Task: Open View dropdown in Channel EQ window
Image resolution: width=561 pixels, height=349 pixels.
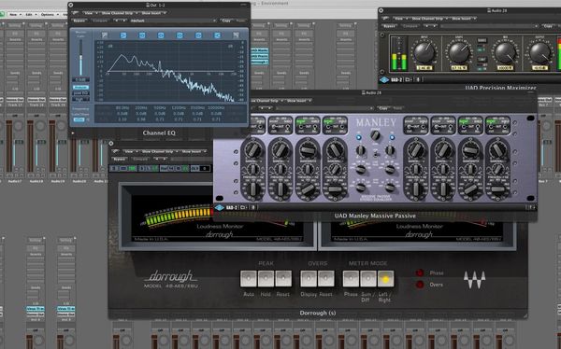Action: [x=90, y=13]
